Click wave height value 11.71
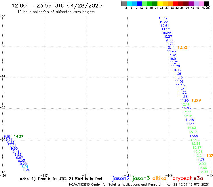The width and height of the screenshot is (213, 187). tap(174, 63)
